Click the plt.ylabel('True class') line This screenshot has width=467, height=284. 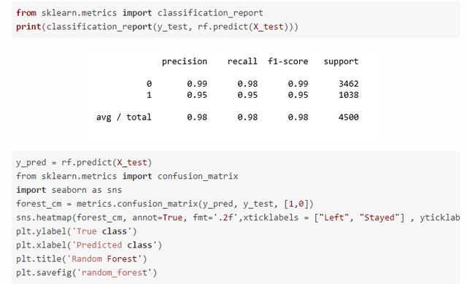coord(77,231)
